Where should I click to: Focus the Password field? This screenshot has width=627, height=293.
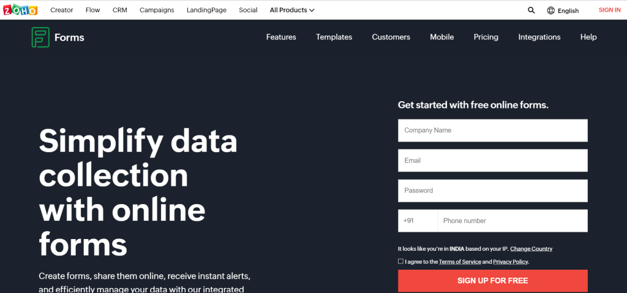pos(493,191)
